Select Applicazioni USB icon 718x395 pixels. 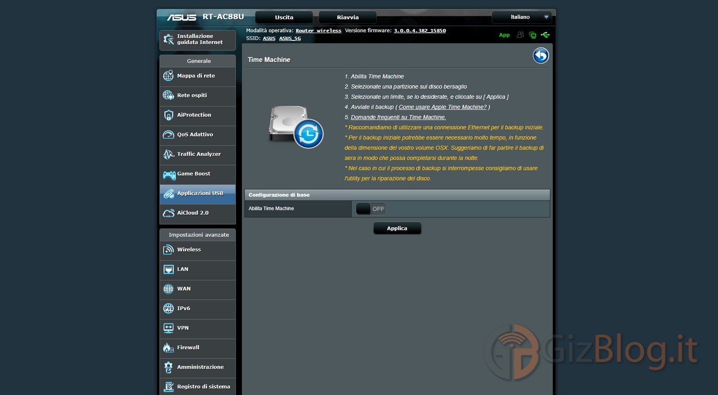coord(168,193)
